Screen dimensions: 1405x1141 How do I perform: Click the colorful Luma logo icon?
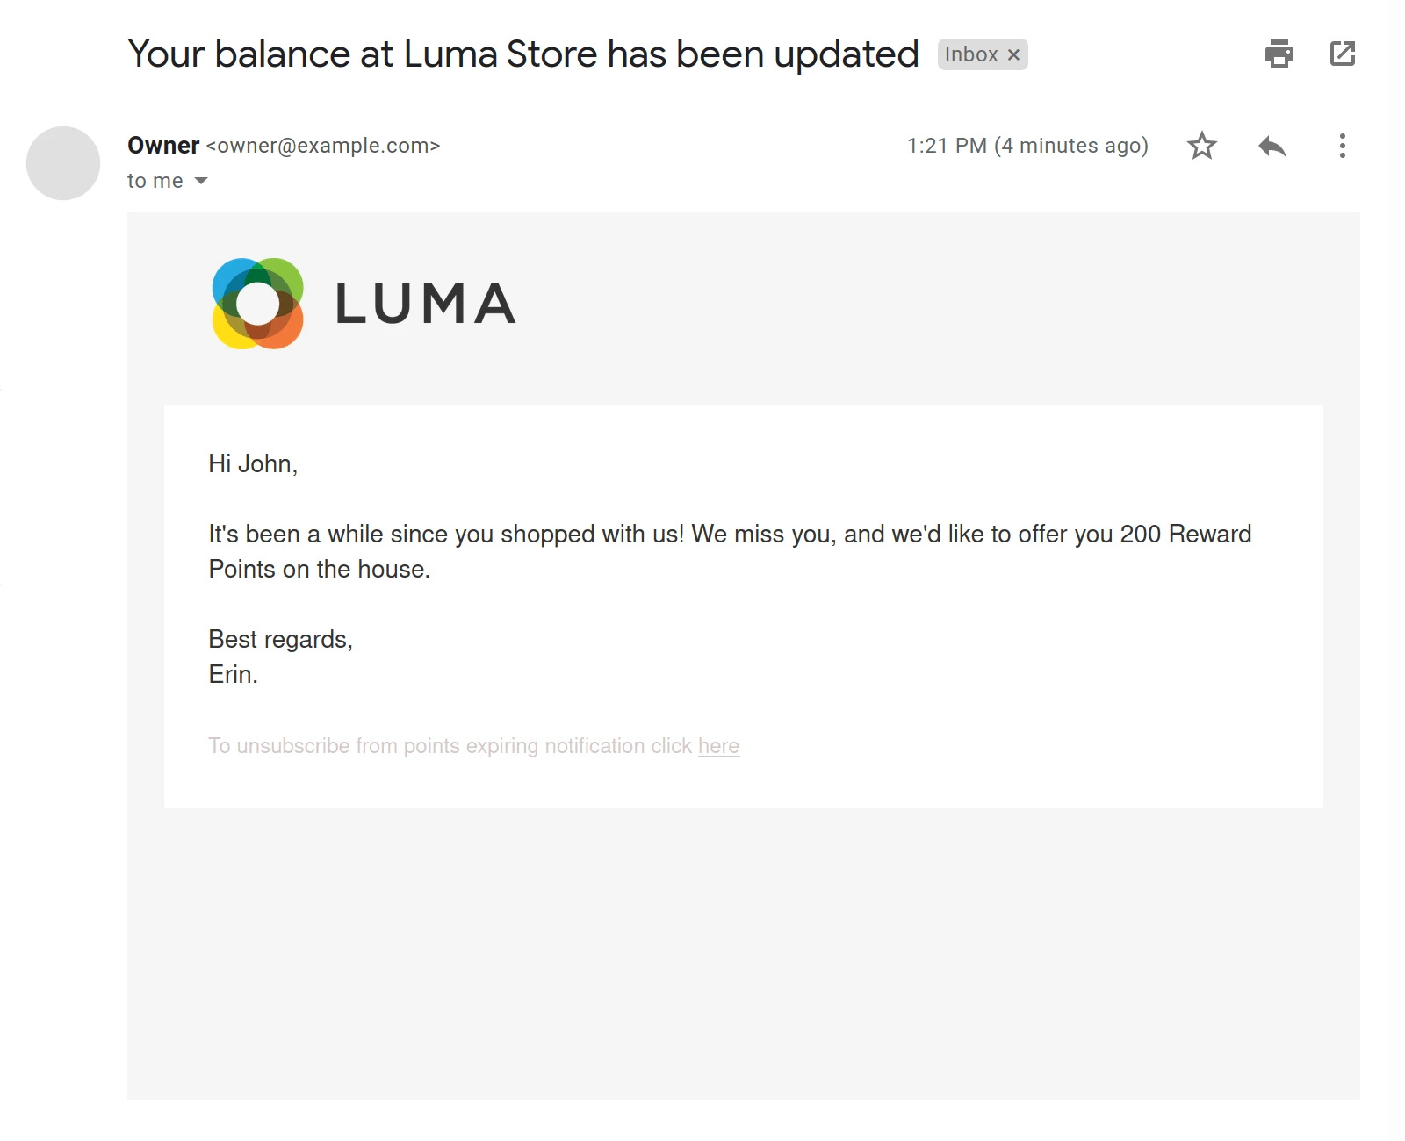257,304
